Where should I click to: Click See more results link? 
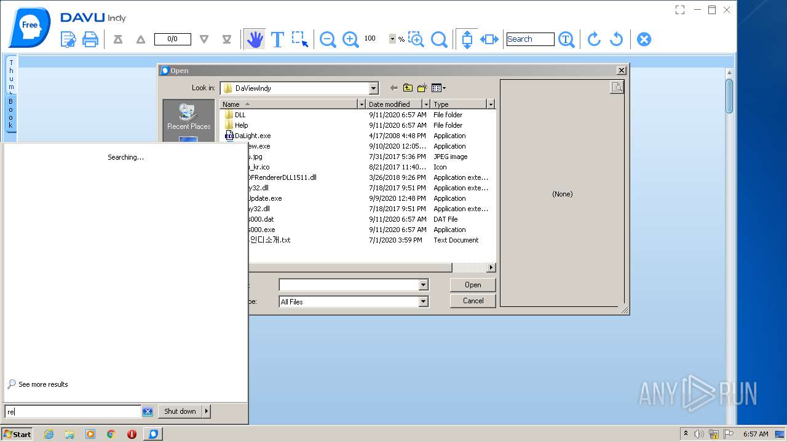point(43,384)
